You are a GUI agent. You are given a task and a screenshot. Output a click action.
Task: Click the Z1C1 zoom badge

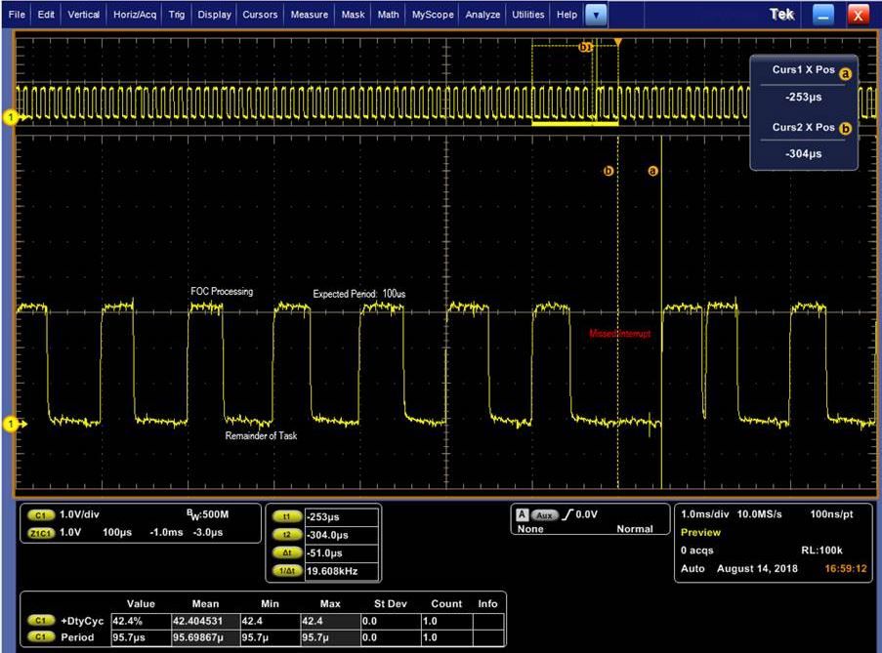pos(40,533)
